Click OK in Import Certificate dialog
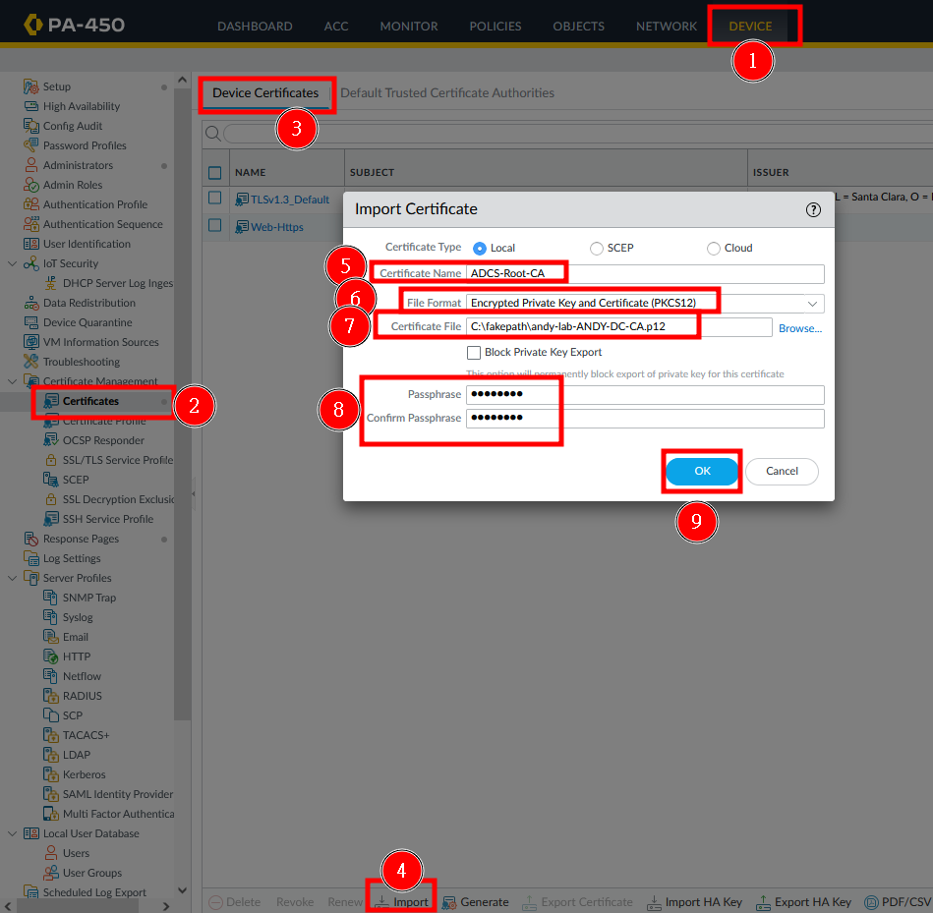The height and width of the screenshot is (913, 933). [x=702, y=471]
